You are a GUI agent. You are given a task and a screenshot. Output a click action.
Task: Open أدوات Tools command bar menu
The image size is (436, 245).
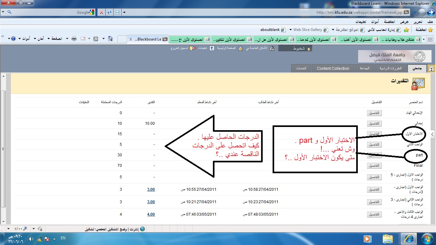click(24, 39)
